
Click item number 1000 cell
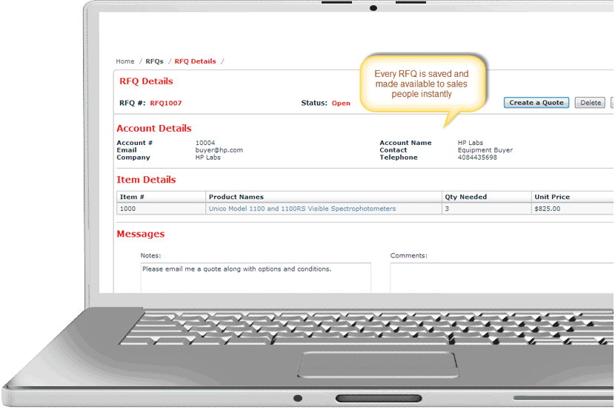161,209
